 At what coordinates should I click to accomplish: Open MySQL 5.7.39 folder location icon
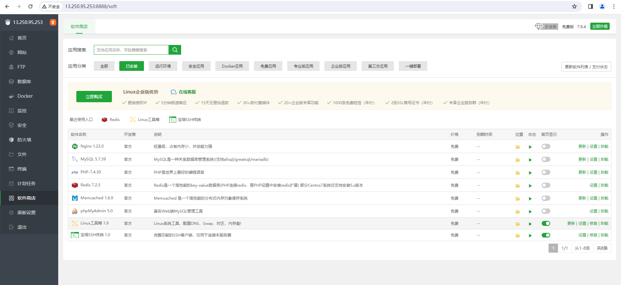[x=517, y=160]
